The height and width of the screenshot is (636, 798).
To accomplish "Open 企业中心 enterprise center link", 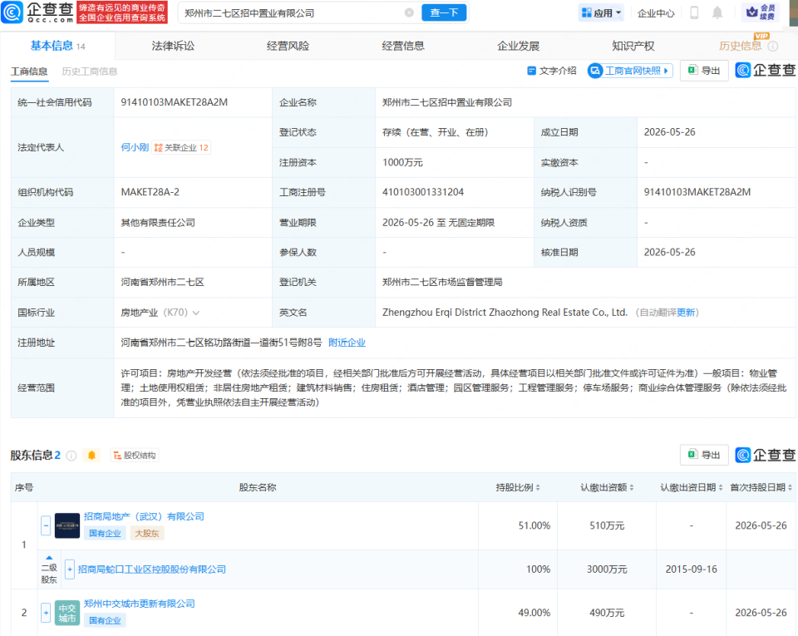I will [656, 13].
